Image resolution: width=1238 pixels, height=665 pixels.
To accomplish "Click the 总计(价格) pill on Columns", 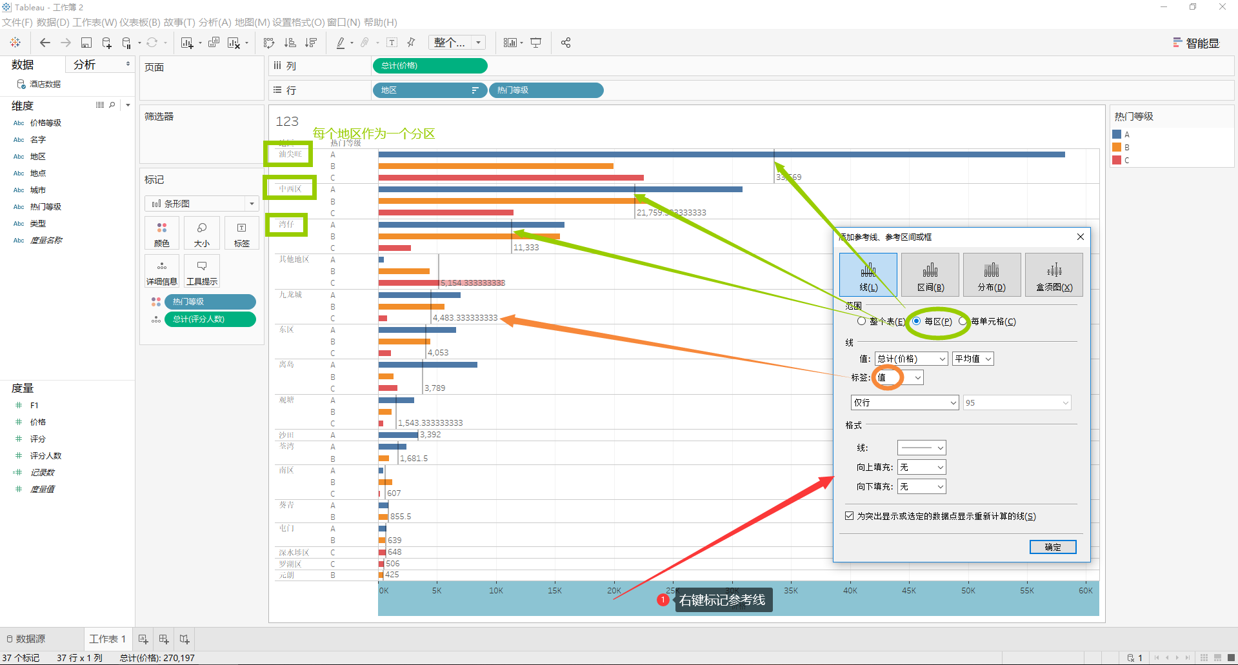I will tap(430, 66).
